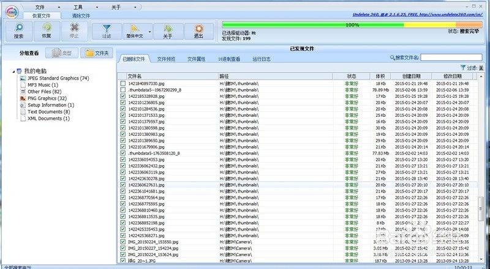Switch to the 16进制查看 tab
This screenshot has height=269, width=490.
pos(229,59)
